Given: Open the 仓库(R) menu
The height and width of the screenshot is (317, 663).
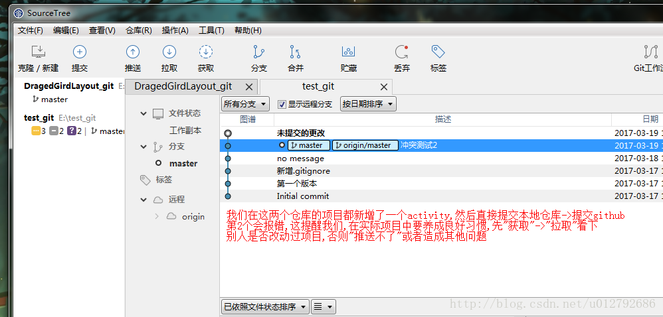Looking at the screenshot, I should (139, 31).
